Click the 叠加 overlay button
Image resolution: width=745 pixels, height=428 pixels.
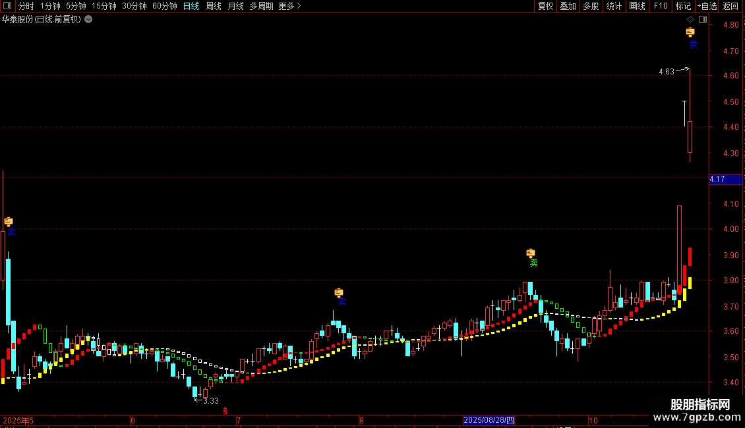(x=568, y=6)
